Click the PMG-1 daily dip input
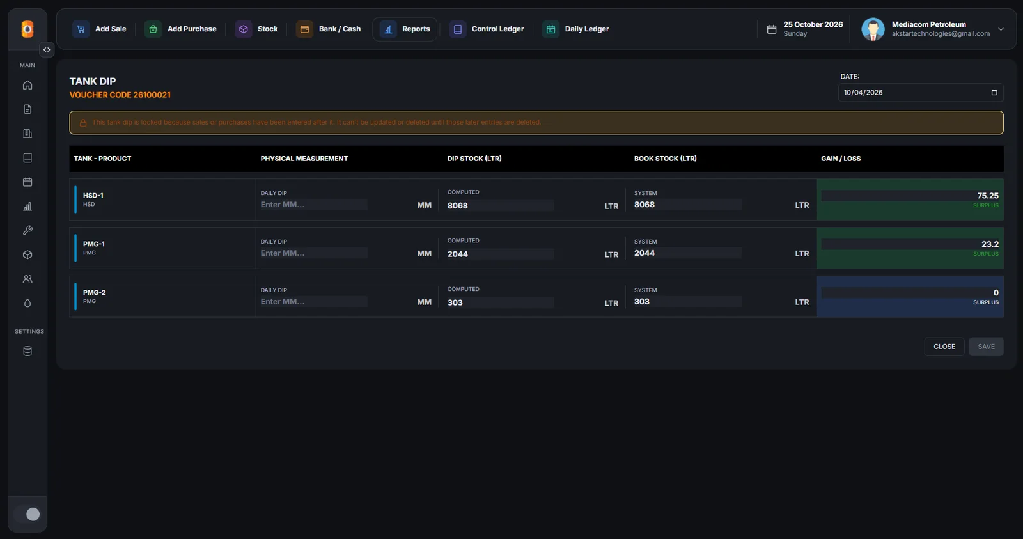The height and width of the screenshot is (539, 1023). (313, 253)
